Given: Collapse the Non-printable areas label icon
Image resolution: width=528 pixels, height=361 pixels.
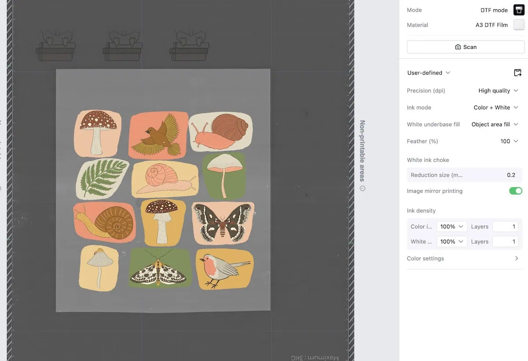Looking at the screenshot, I should coord(363,188).
